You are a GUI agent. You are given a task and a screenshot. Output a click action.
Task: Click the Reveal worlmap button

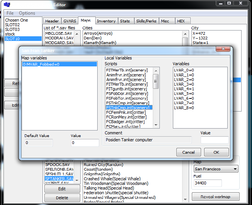215,197
